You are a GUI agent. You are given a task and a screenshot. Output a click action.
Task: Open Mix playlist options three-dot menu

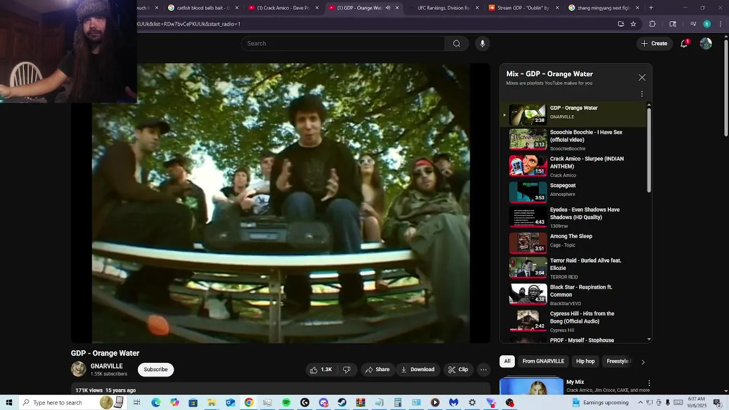(642, 94)
